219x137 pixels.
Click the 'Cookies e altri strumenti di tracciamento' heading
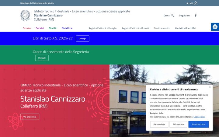click(174, 89)
